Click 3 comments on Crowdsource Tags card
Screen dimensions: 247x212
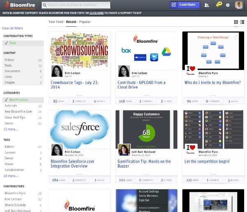tap(79, 101)
